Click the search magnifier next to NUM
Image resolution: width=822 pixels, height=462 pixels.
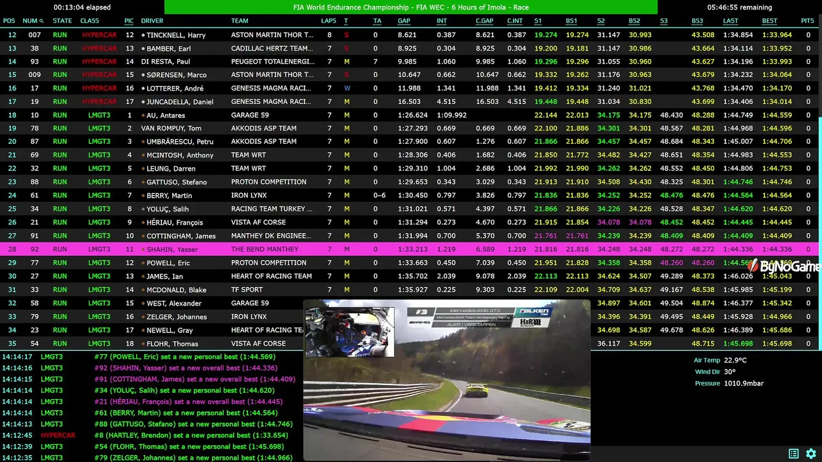[x=42, y=21]
